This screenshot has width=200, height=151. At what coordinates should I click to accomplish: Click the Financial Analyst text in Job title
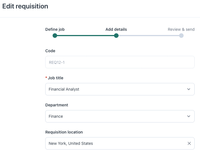pos(64,89)
